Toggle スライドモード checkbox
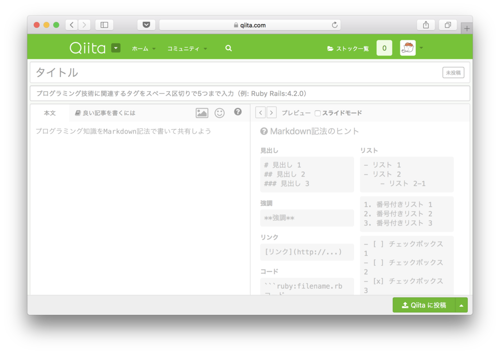Screen dimensions: 500x354 point(317,113)
